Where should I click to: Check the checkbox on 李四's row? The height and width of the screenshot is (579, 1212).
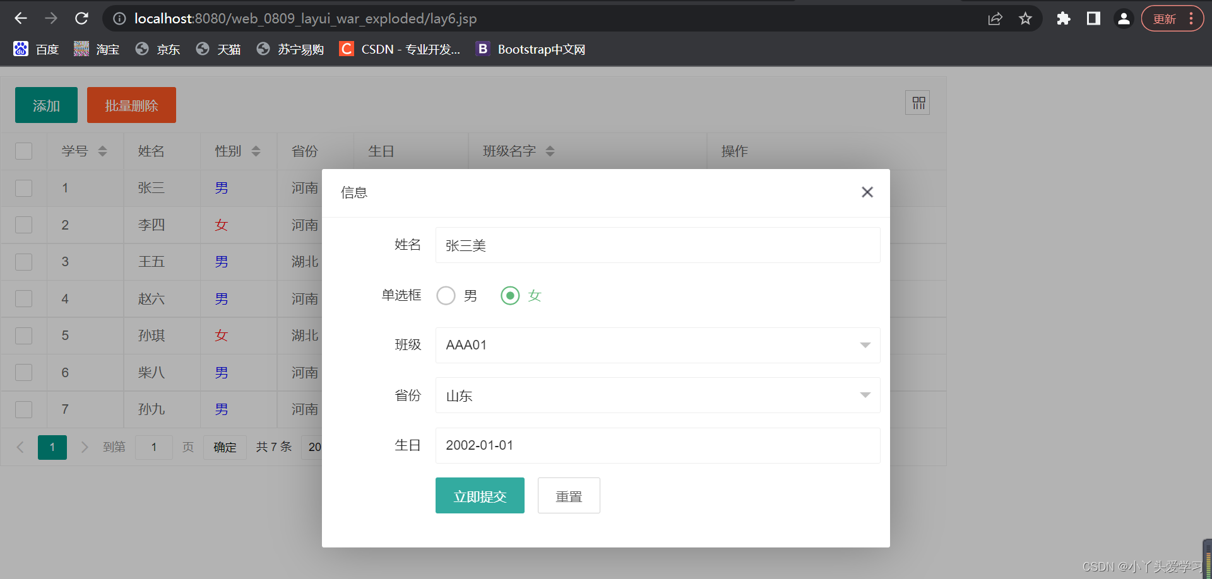pyautogui.click(x=23, y=225)
